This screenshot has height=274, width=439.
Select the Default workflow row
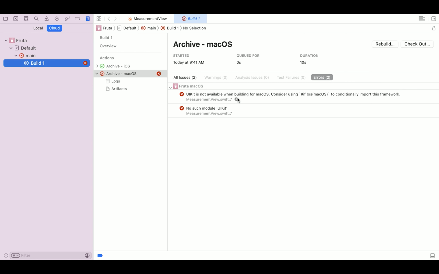tap(47, 48)
